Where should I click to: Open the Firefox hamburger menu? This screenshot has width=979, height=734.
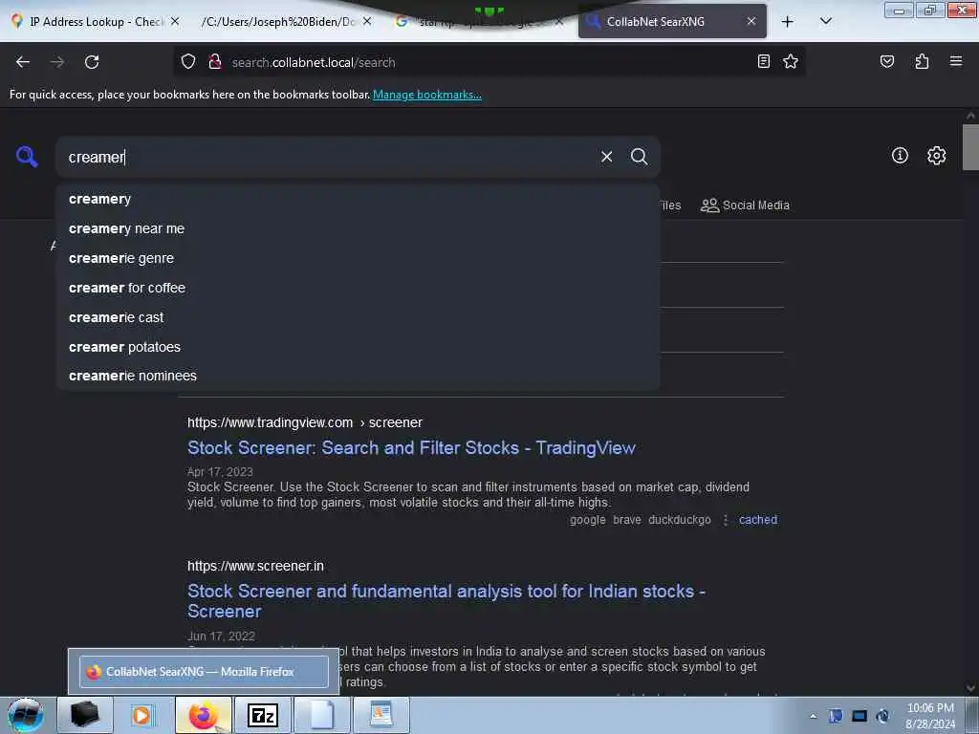point(955,61)
